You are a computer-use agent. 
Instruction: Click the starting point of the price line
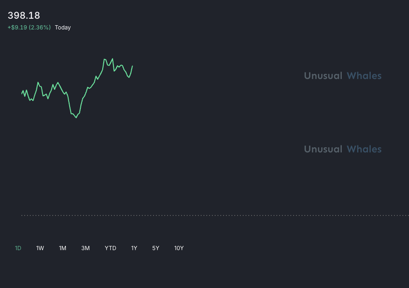coord(22,94)
